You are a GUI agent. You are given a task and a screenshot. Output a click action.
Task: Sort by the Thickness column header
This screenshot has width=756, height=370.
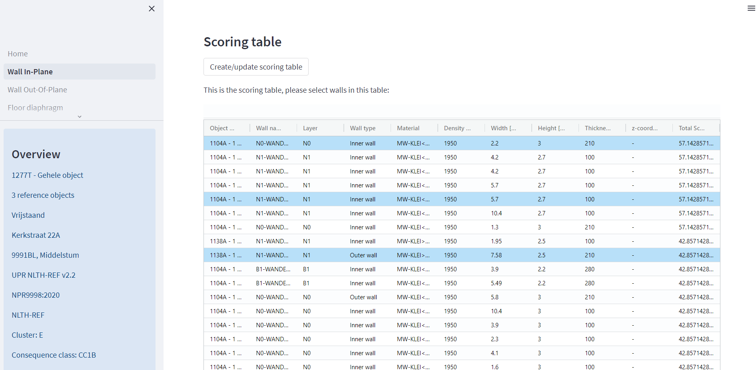pos(602,128)
